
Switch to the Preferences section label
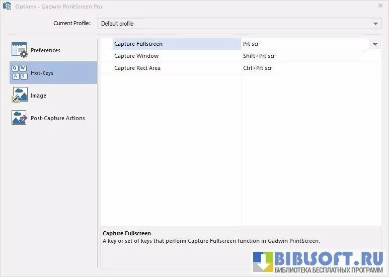pyautogui.click(x=45, y=50)
